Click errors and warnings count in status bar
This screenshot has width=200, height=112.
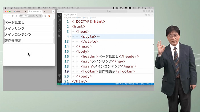[x=64, y=84]
